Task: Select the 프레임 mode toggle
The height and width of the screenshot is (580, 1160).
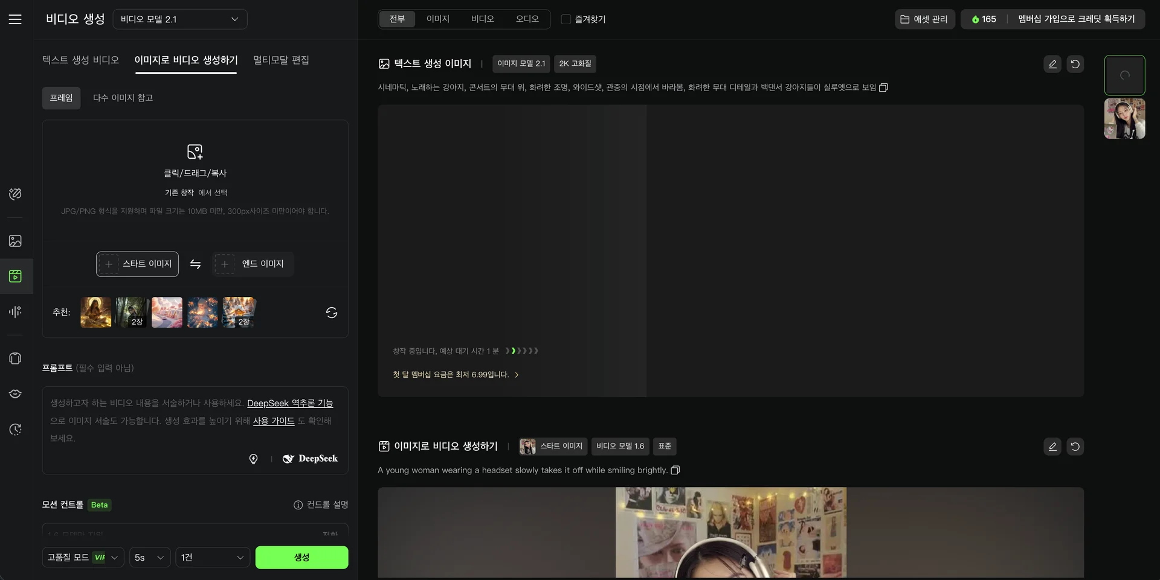Action: pos(61,98)
